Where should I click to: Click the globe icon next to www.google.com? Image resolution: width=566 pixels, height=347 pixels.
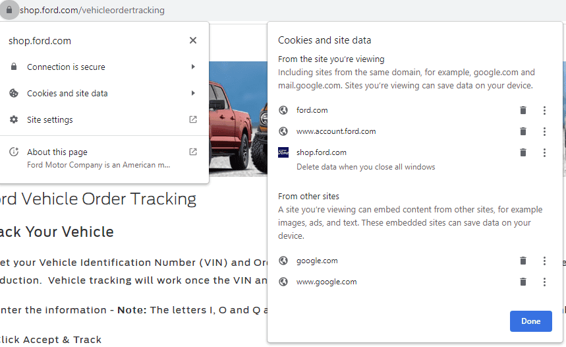283,282
